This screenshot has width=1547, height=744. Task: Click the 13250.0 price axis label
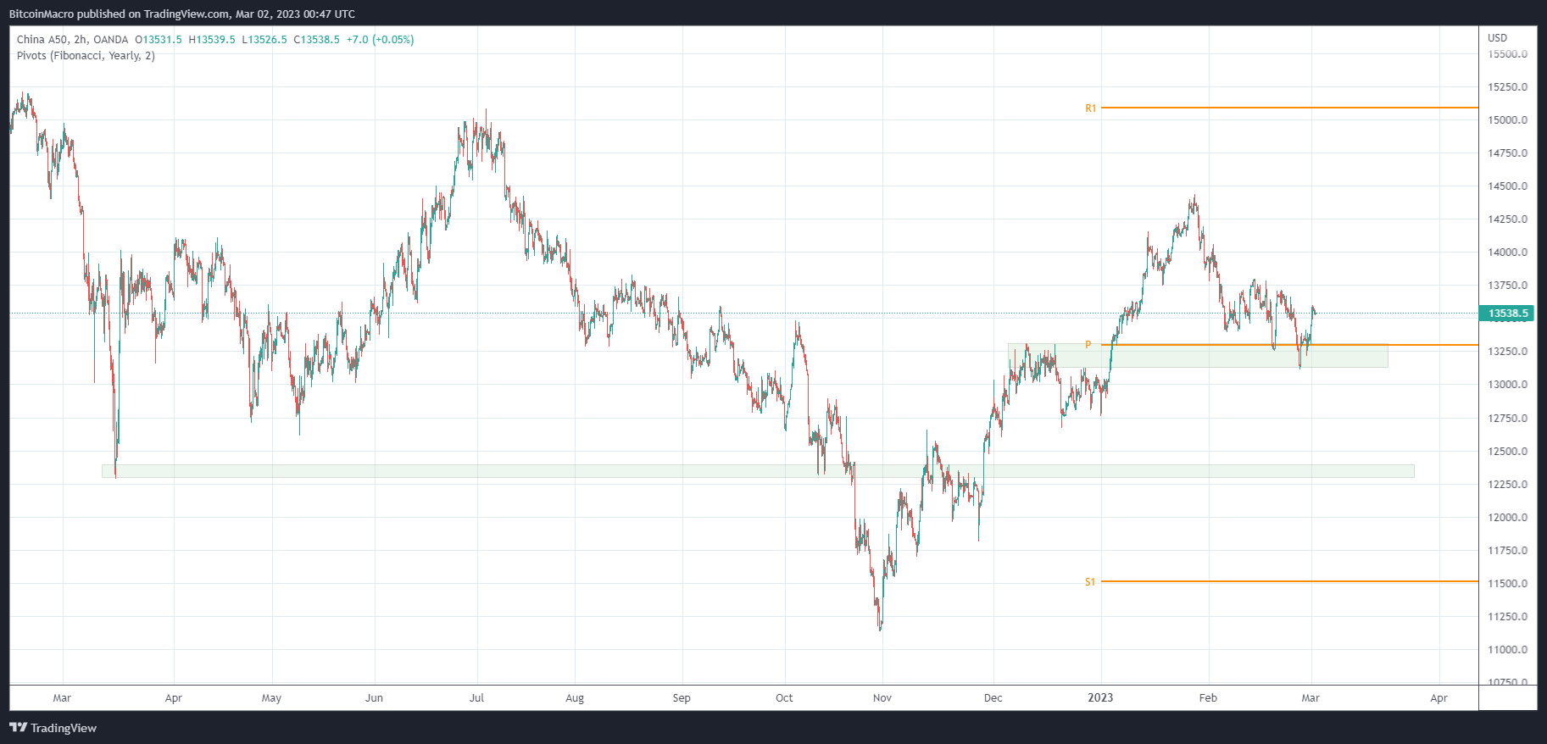[x=1508, y=352]
